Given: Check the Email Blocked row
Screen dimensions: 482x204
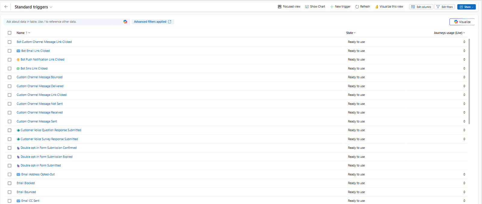Looking at the screenshot, I should [10, 183].
